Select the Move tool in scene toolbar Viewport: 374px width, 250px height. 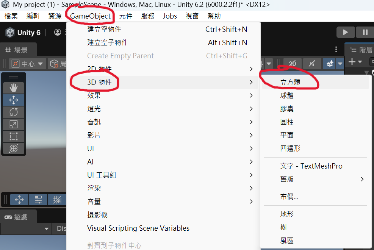click(x=14, y=100)
